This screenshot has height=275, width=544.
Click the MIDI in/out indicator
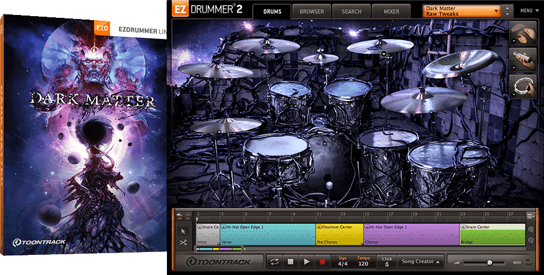(523, 262)
